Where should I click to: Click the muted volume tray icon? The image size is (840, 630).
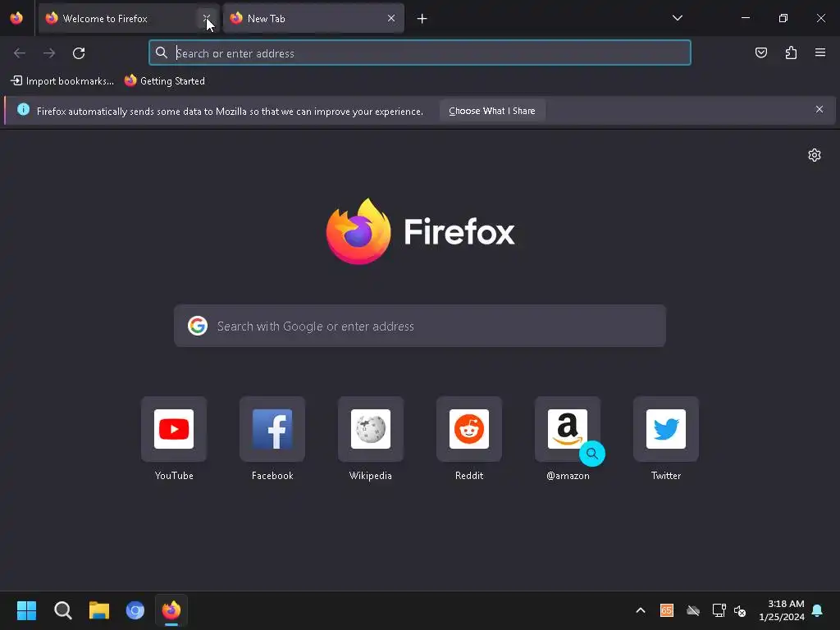pyautogui.click(x=741, y=610)
